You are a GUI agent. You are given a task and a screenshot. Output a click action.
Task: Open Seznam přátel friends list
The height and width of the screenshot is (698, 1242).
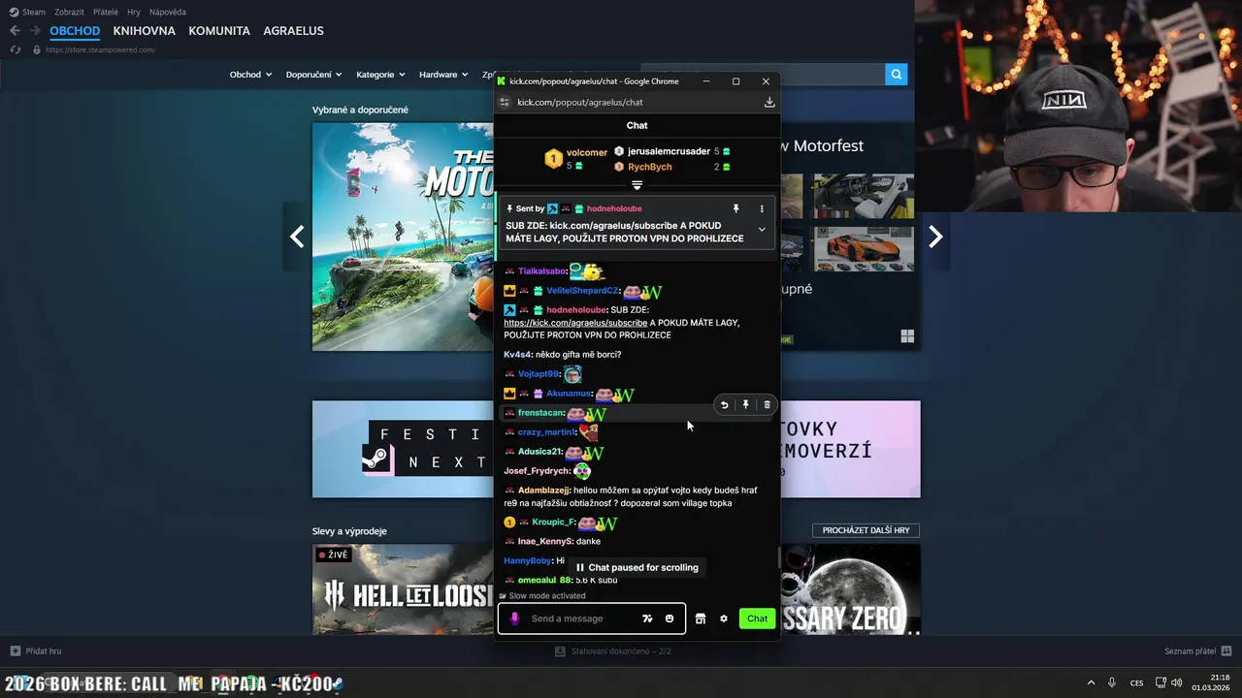click(x=1197, y=650)
